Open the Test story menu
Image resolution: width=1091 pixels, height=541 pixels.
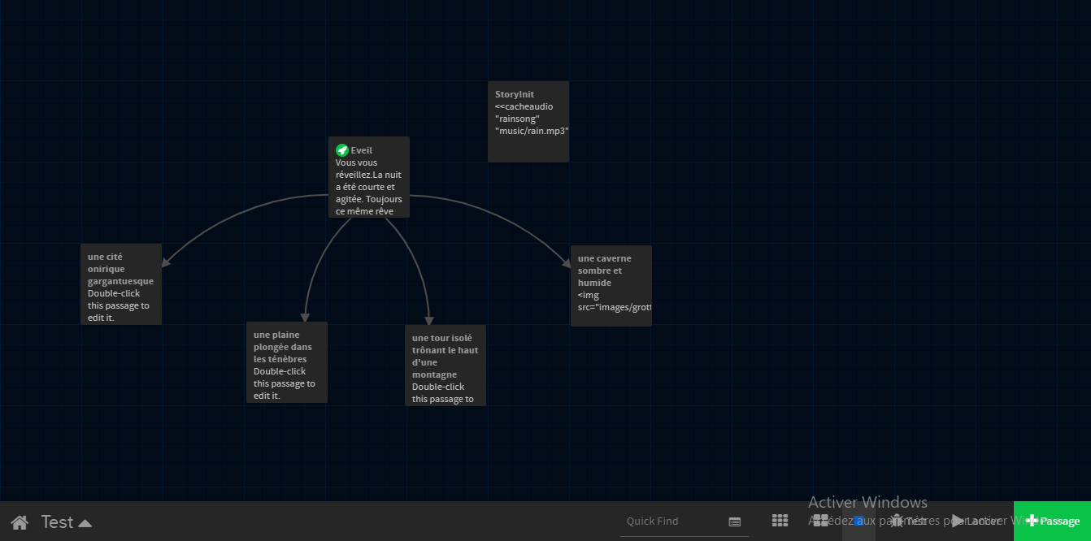[x=66, y=522]
